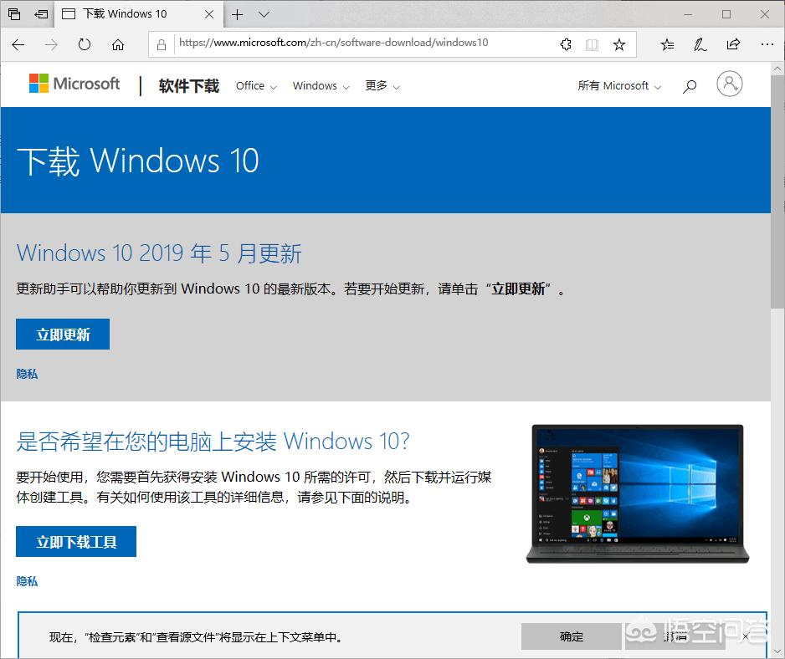This screenshot has height=659, width=785.
Task: Click the heading Windows 10 2019 年 5 月更新
Action: (159, 253)
